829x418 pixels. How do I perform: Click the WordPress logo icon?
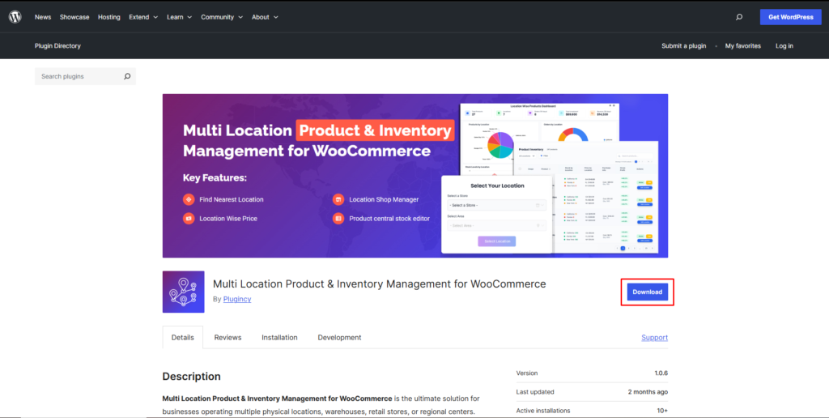15,16
